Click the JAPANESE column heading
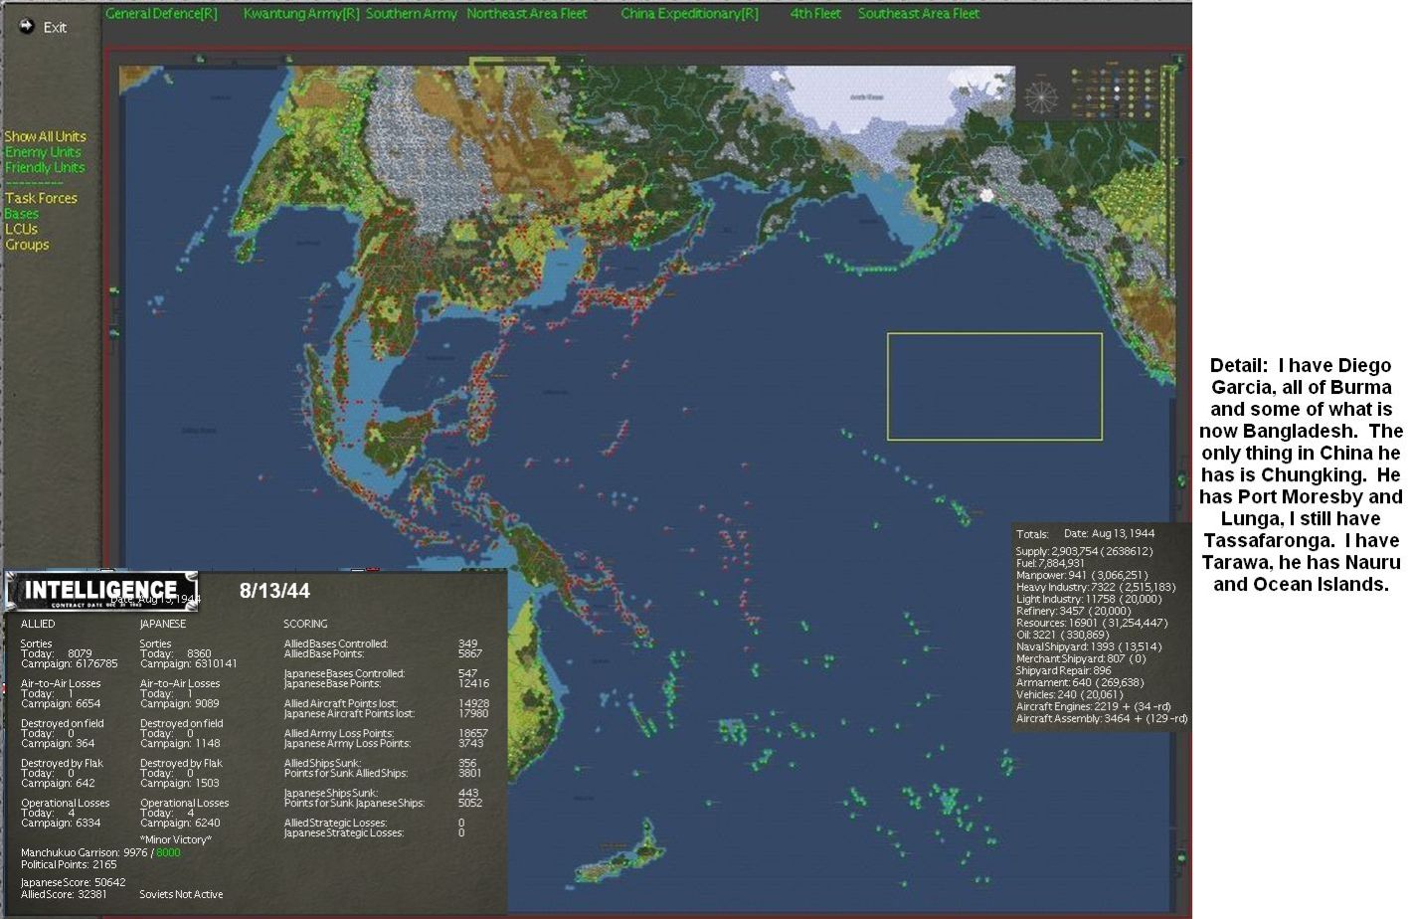Screen dimensions: 1412x919 point(163,624)
